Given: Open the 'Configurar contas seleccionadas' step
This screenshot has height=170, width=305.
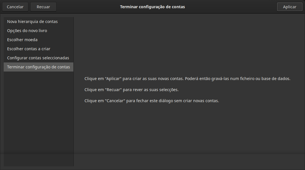Looking at the screenshot, I should point(38,58).
